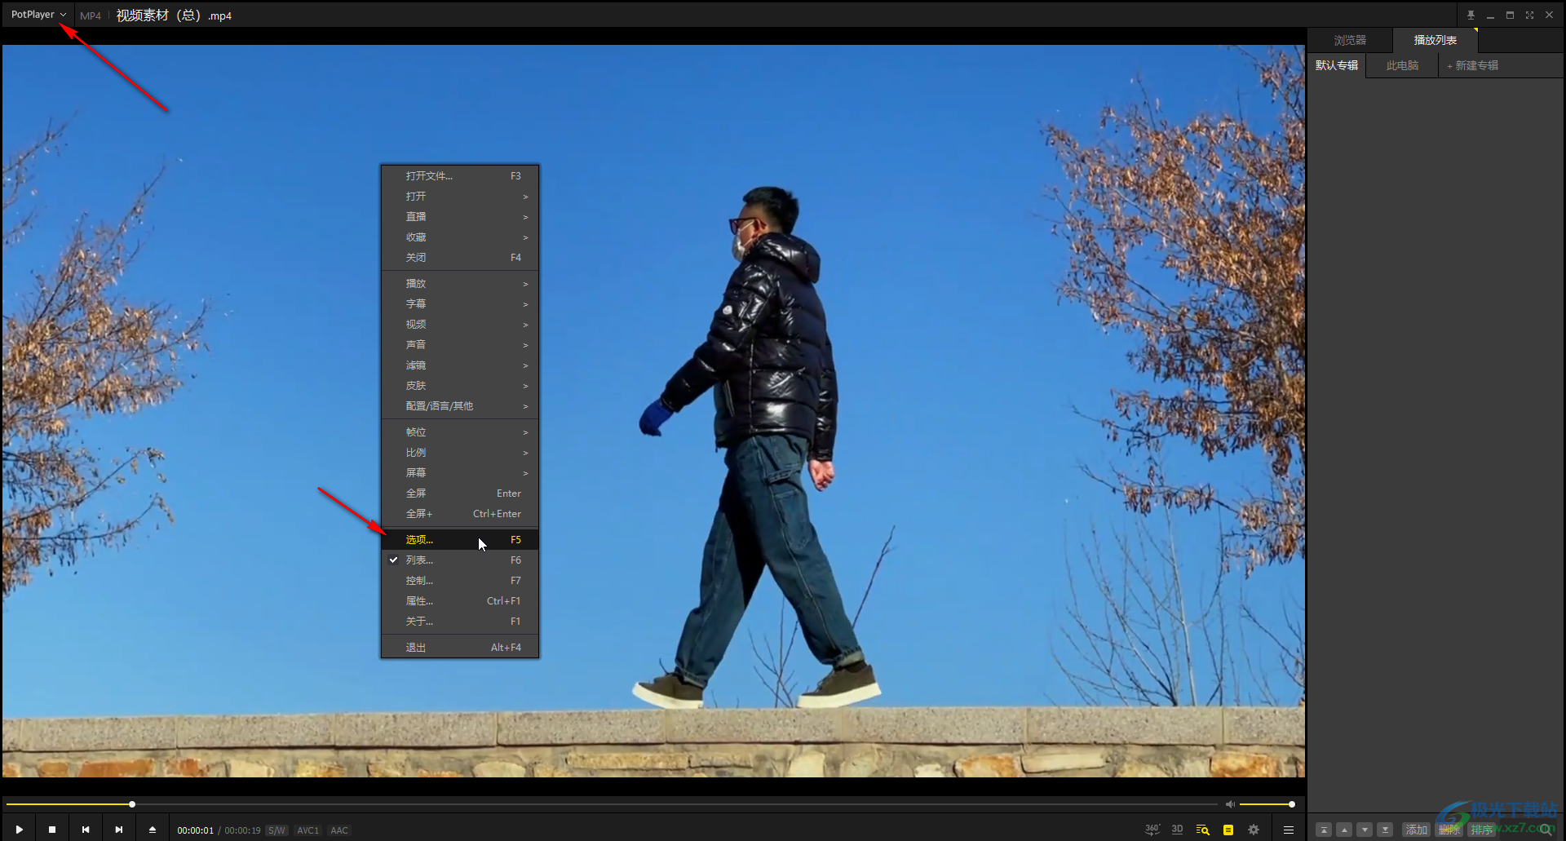This screenshot has height=841, width=1566.
Task: Start playback with the play button
Action: (x=19, y=830)
